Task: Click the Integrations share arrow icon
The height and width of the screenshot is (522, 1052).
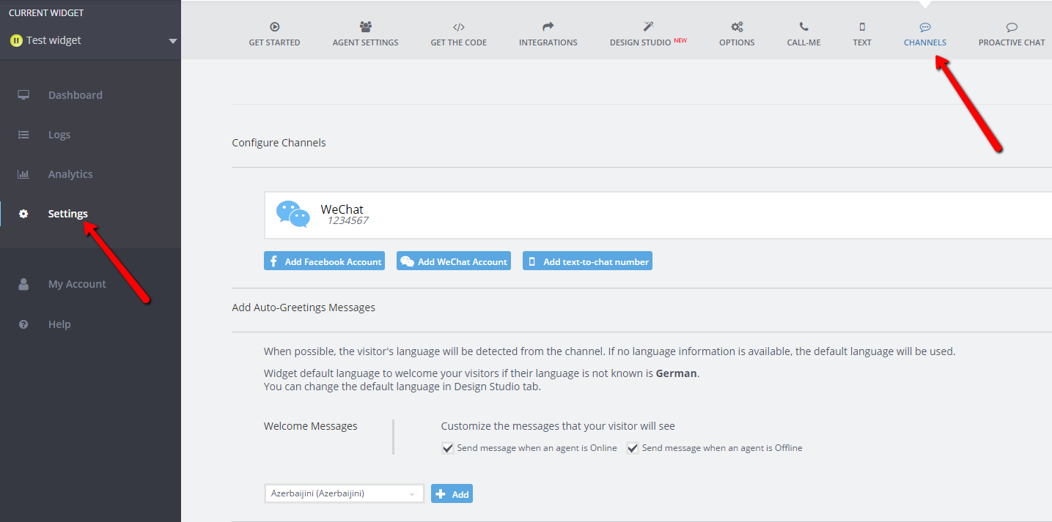Action: pos(548,27)
